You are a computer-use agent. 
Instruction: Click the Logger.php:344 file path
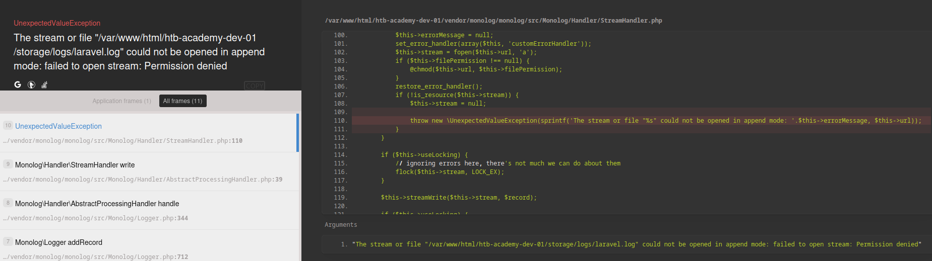click(96, 218)
